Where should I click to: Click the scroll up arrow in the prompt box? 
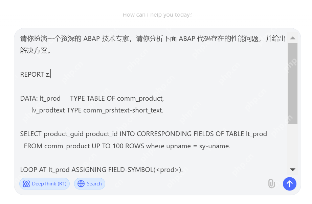[x=293, y=38]
